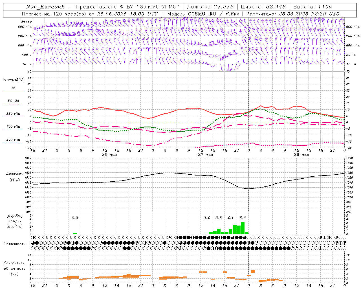This screenshot has height=288, width=361.
Task: Click the 'Тем-ра(°C)' temperature panel label
Action: pos(13,80)
